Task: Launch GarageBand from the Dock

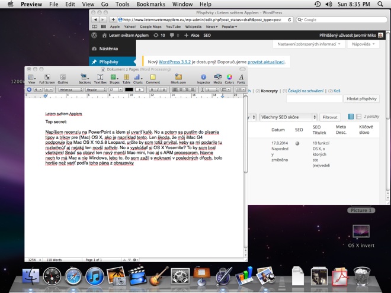Action: pos(159,276)
